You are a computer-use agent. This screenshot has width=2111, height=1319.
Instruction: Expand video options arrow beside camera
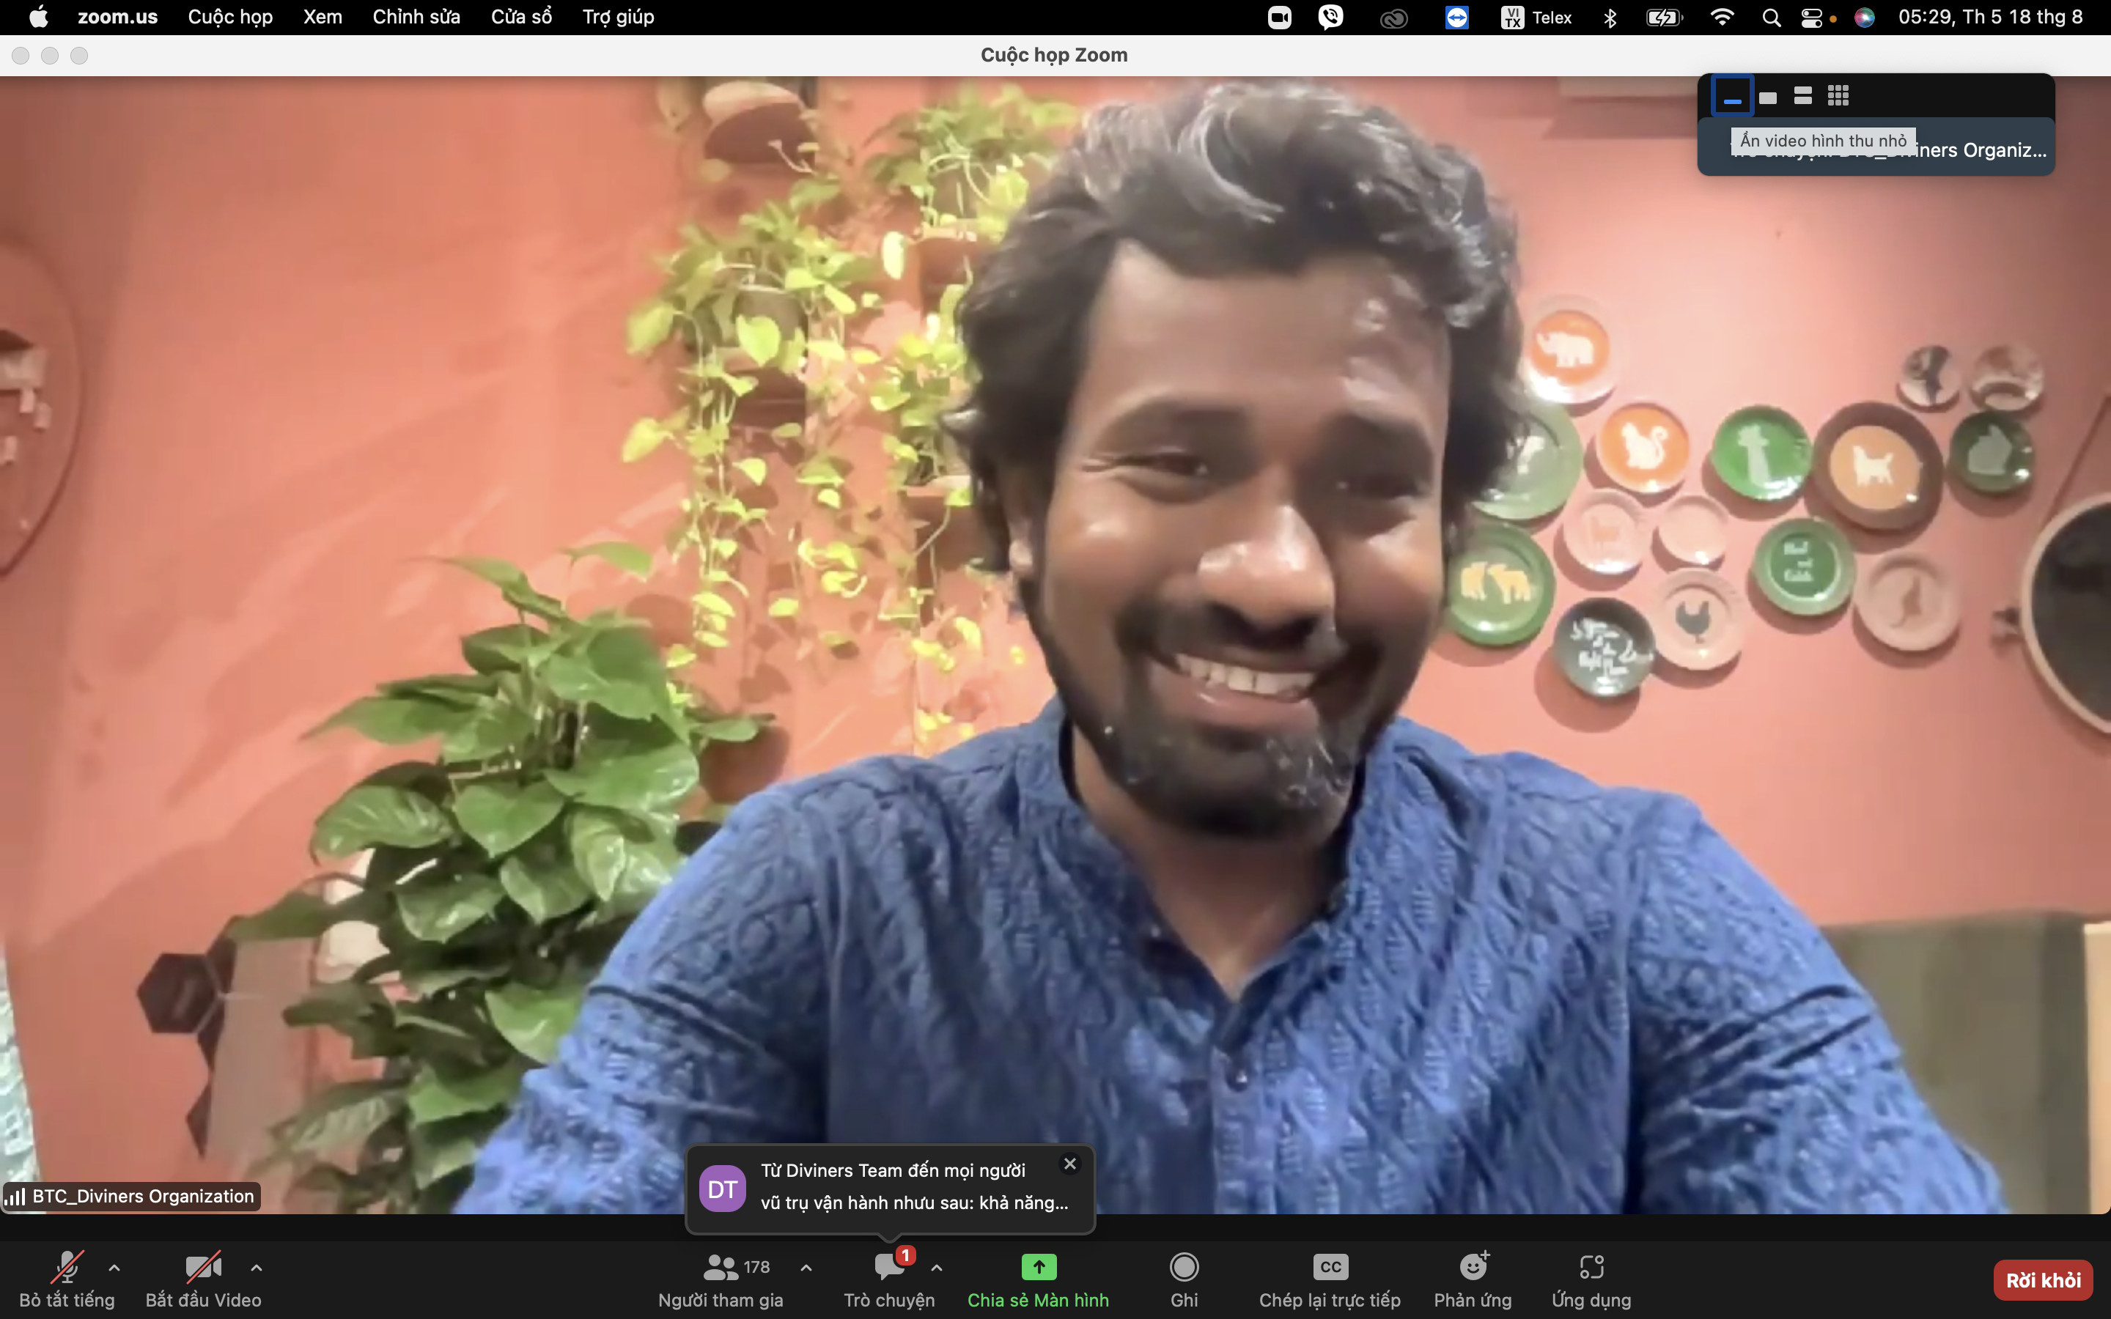point(257,1268)
